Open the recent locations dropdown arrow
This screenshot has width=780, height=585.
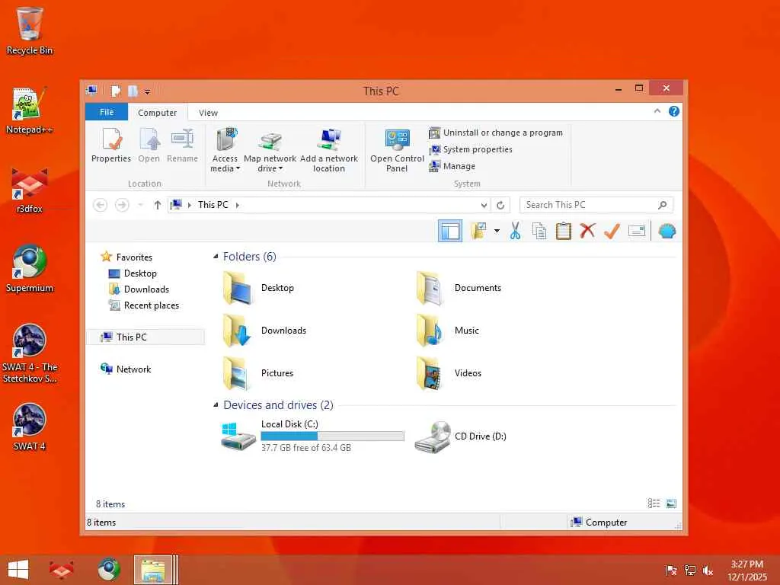tap(140, 205)
